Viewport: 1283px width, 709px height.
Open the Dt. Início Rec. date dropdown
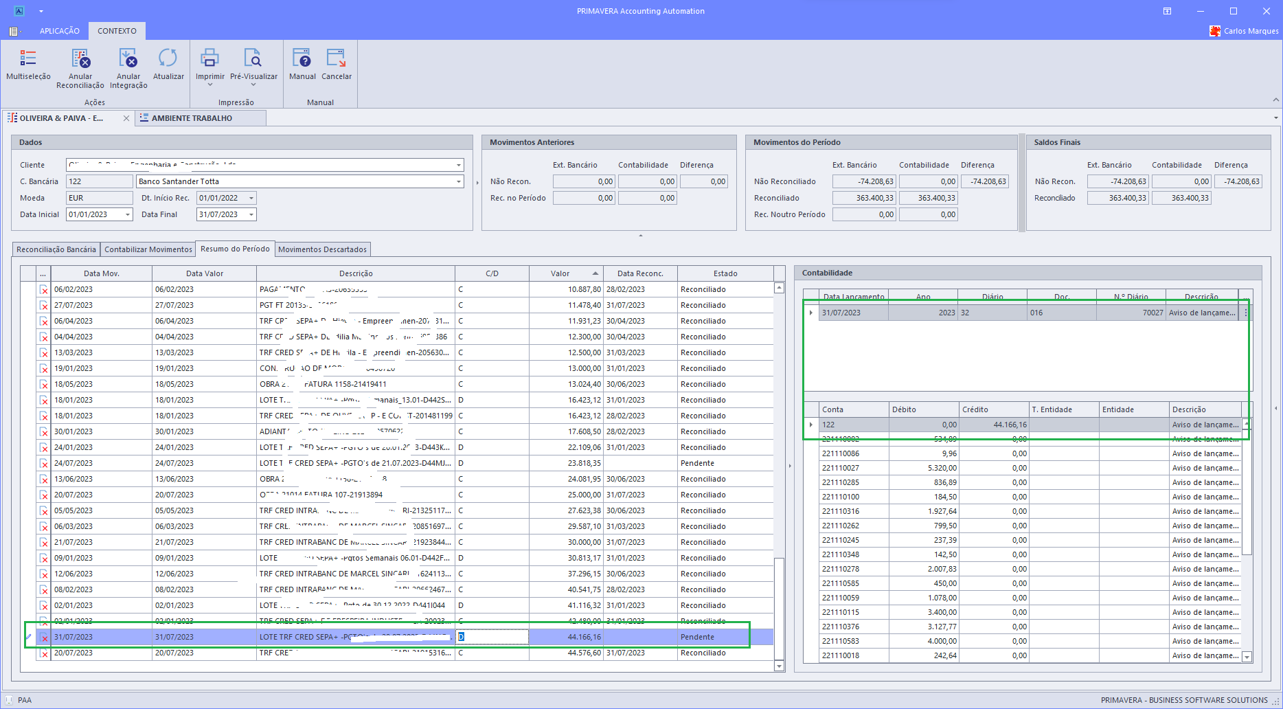(x=251, y=199)
